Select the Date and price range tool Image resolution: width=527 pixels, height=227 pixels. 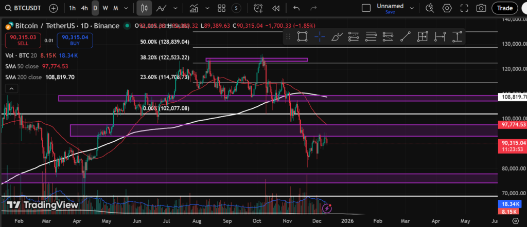coord(423,36)
